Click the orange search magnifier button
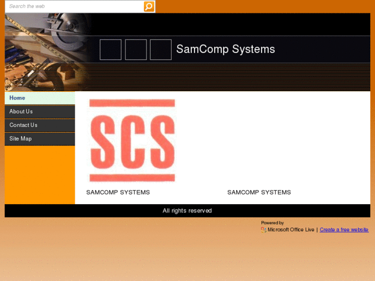 pyautogui.click(x=149, y=7)
